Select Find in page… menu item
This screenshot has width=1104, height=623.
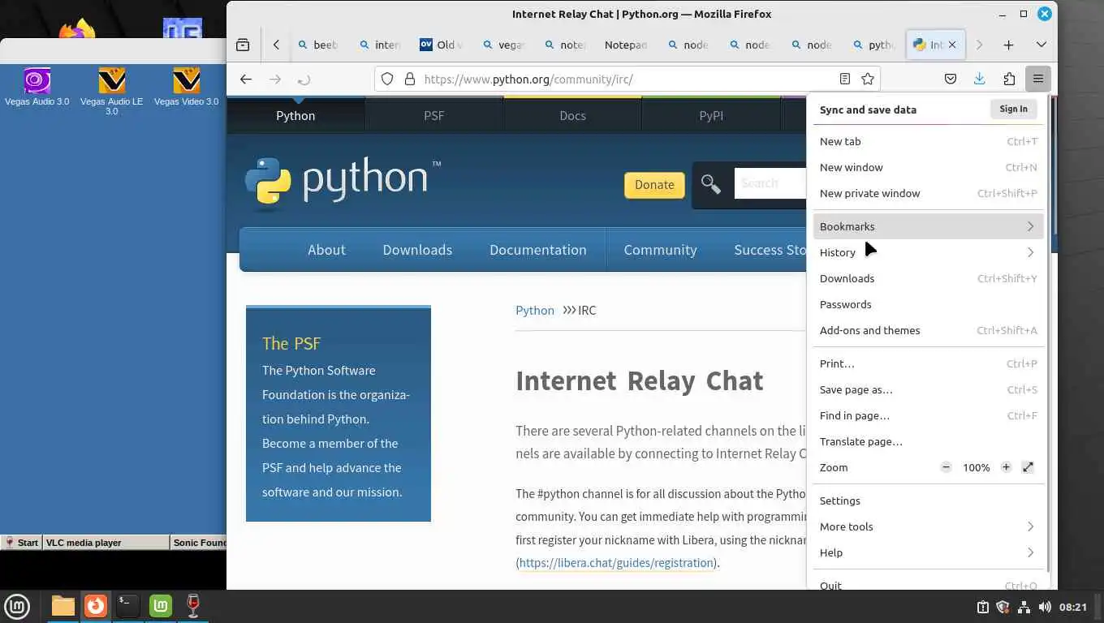[928, 415]
